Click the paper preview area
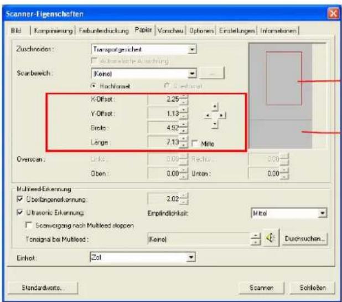 coord(287,96)
